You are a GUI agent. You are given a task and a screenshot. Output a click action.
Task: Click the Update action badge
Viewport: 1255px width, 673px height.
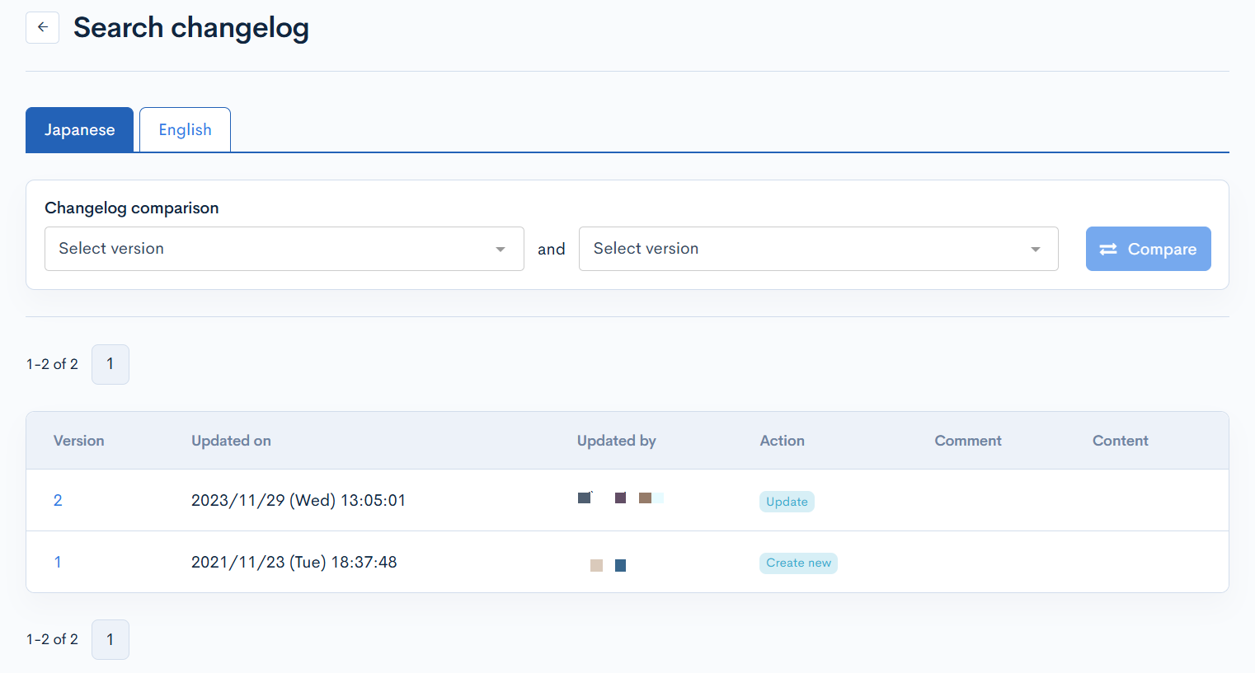point(787,502)
